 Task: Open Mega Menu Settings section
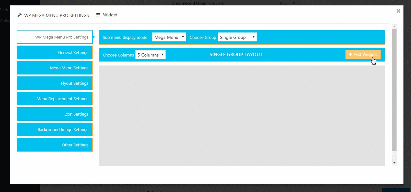[55, 68]
